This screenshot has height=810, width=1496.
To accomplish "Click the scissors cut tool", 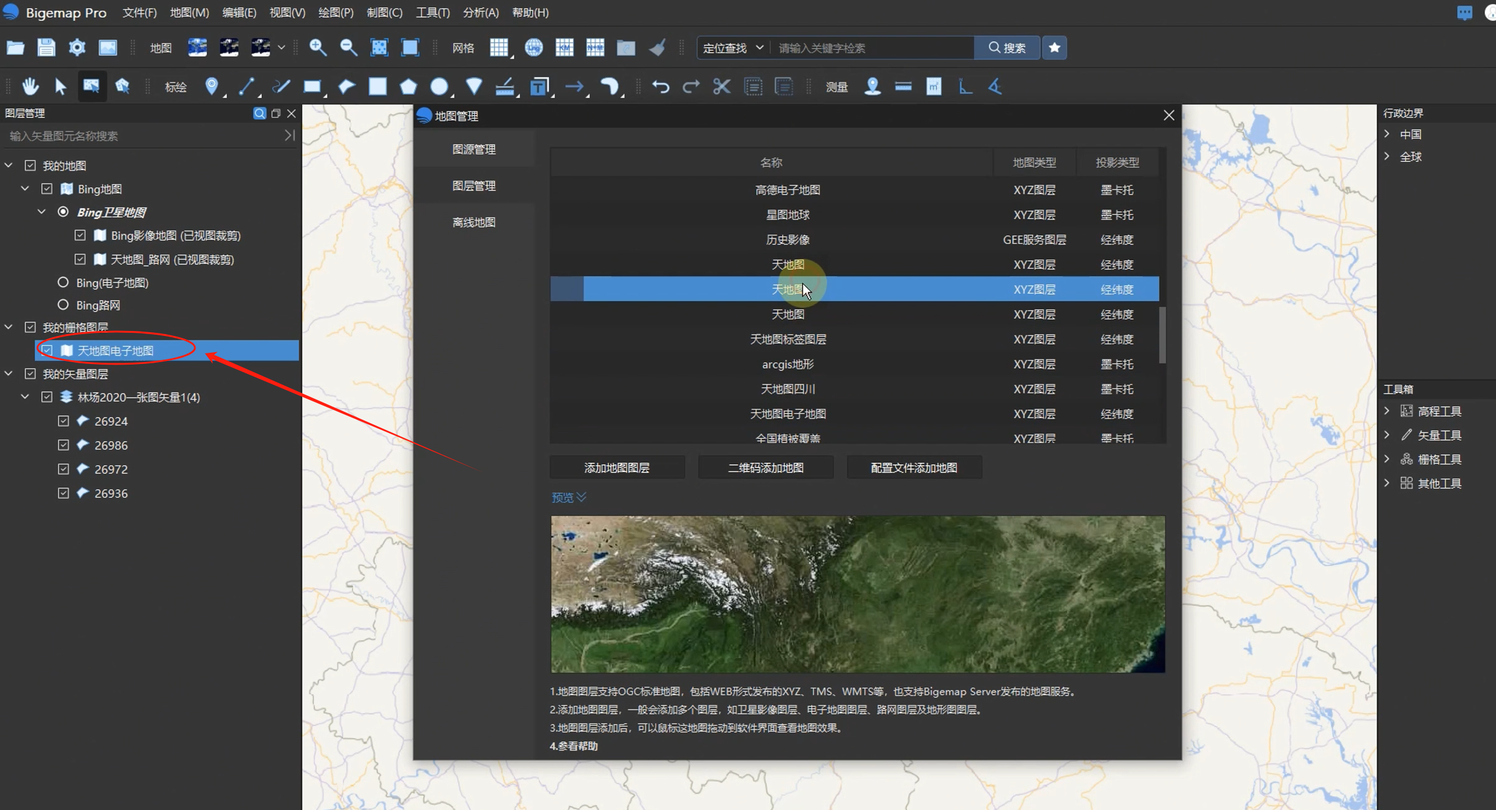I will pyautogui.click(x=721, y=86).
